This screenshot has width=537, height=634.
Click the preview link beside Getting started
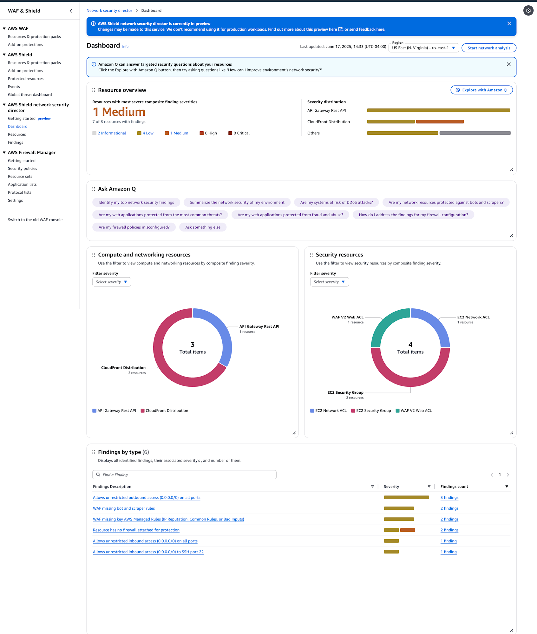tap(44, 119)
